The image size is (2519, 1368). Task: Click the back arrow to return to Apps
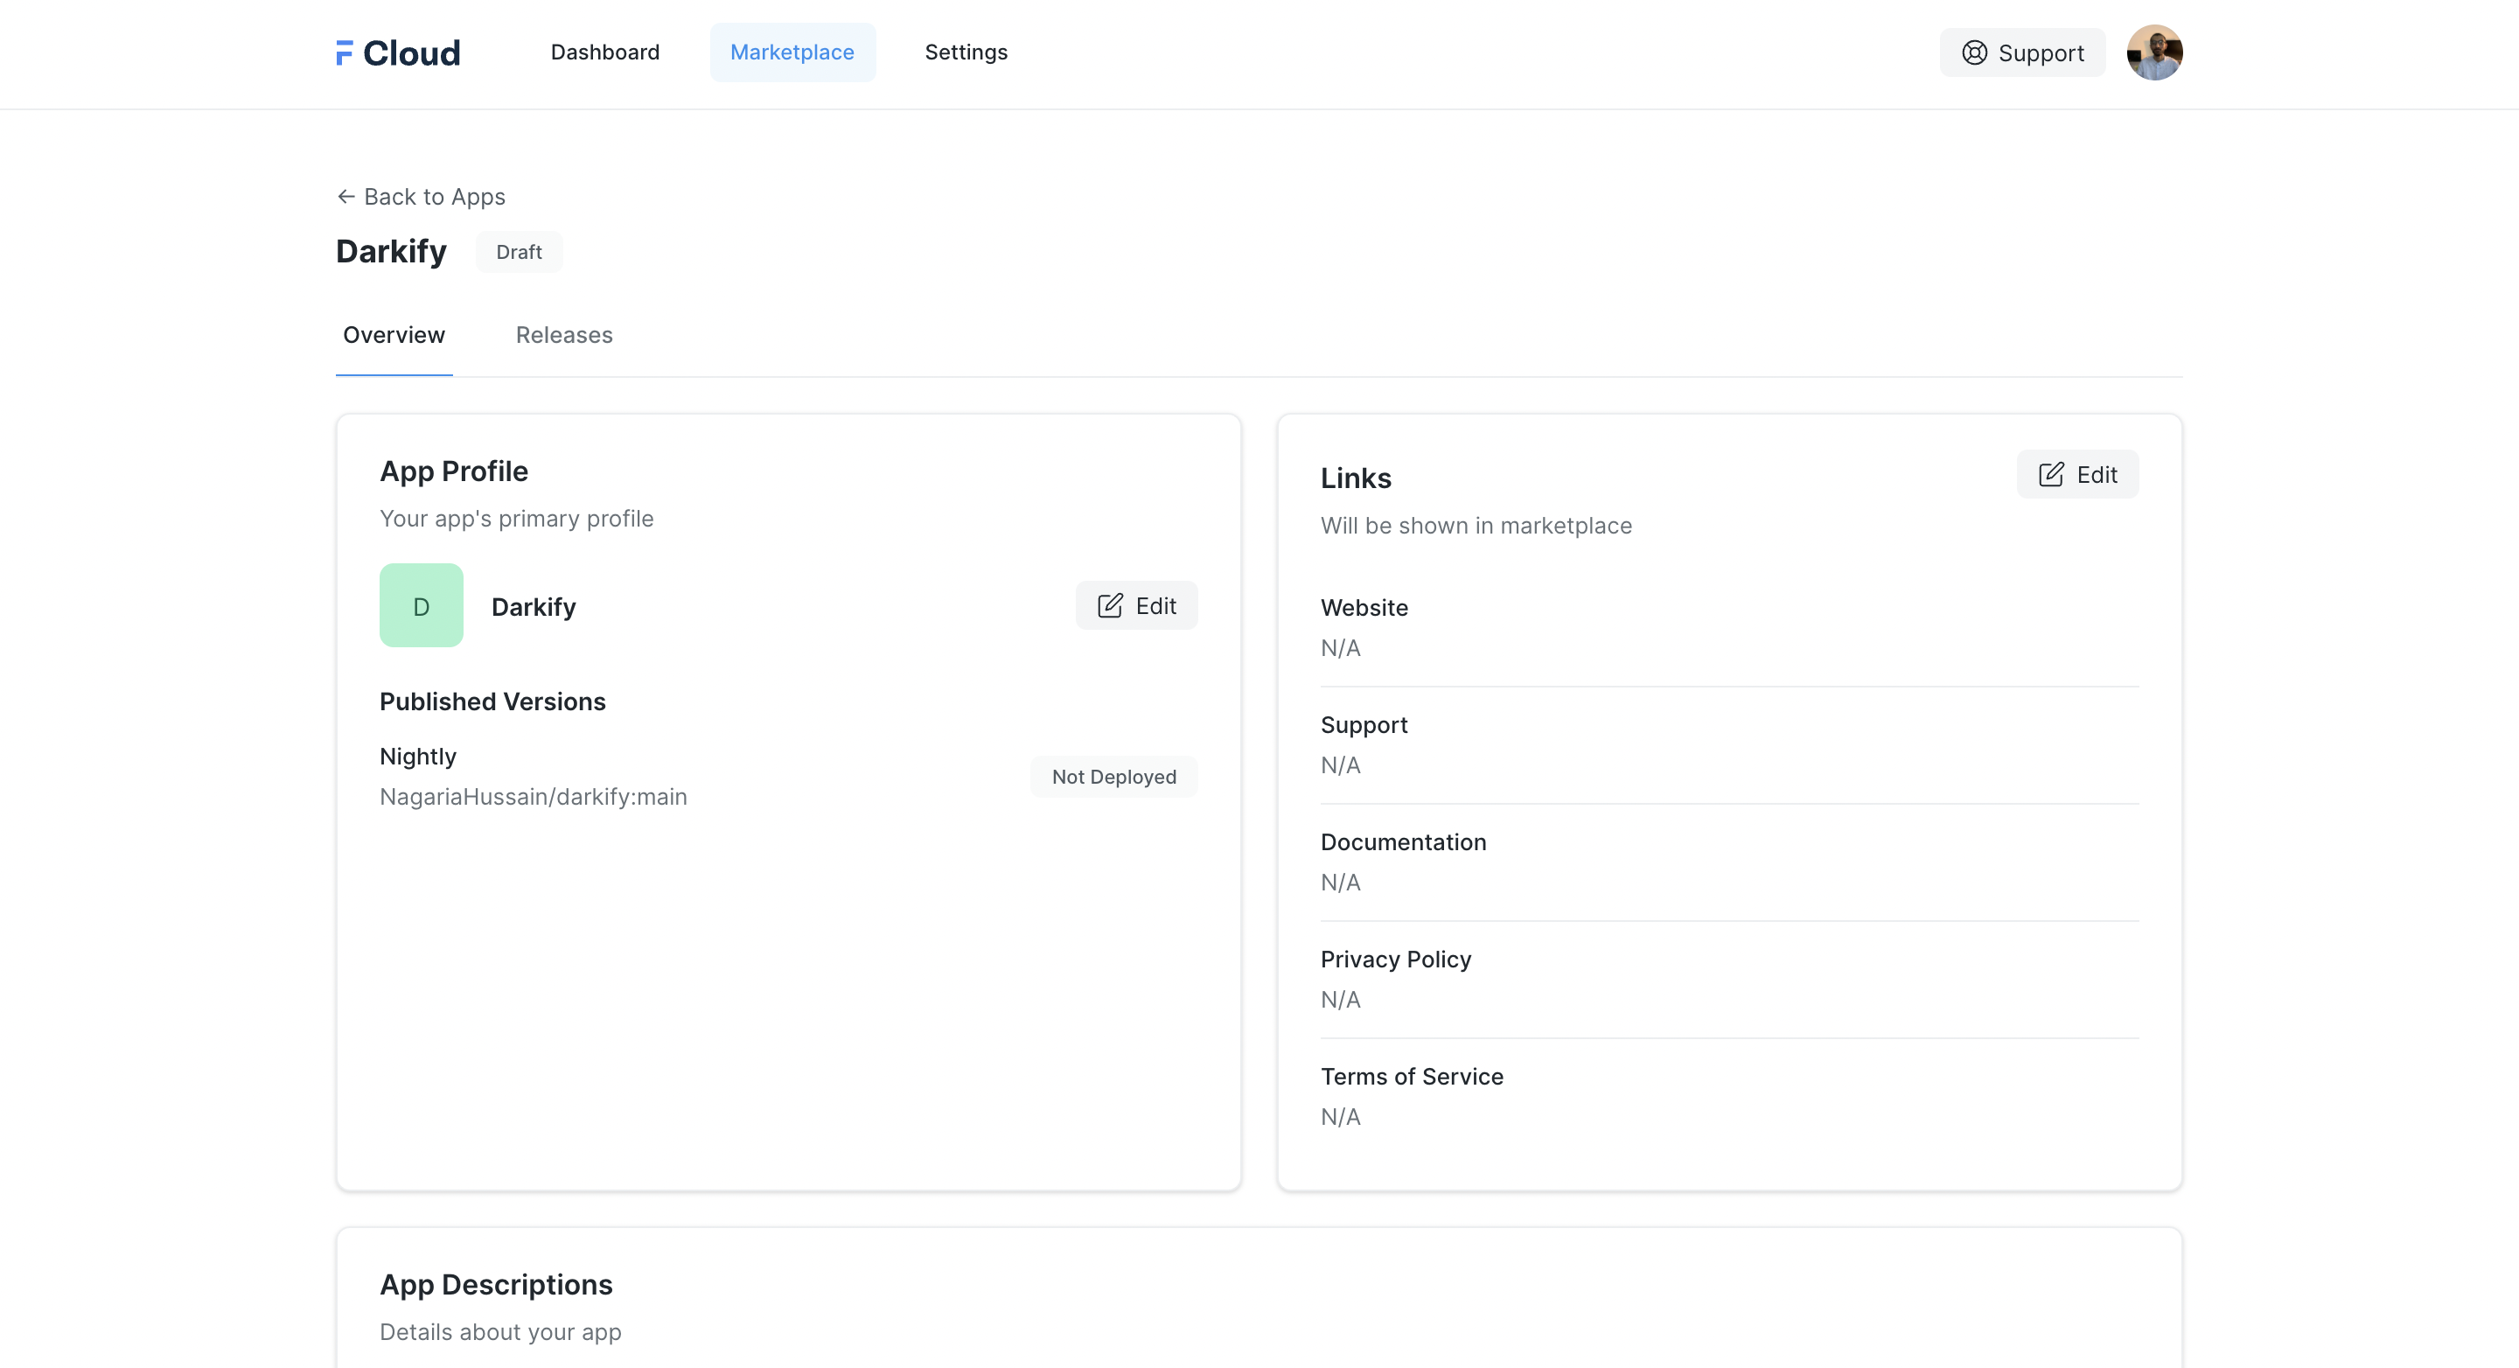coord(345,195)
